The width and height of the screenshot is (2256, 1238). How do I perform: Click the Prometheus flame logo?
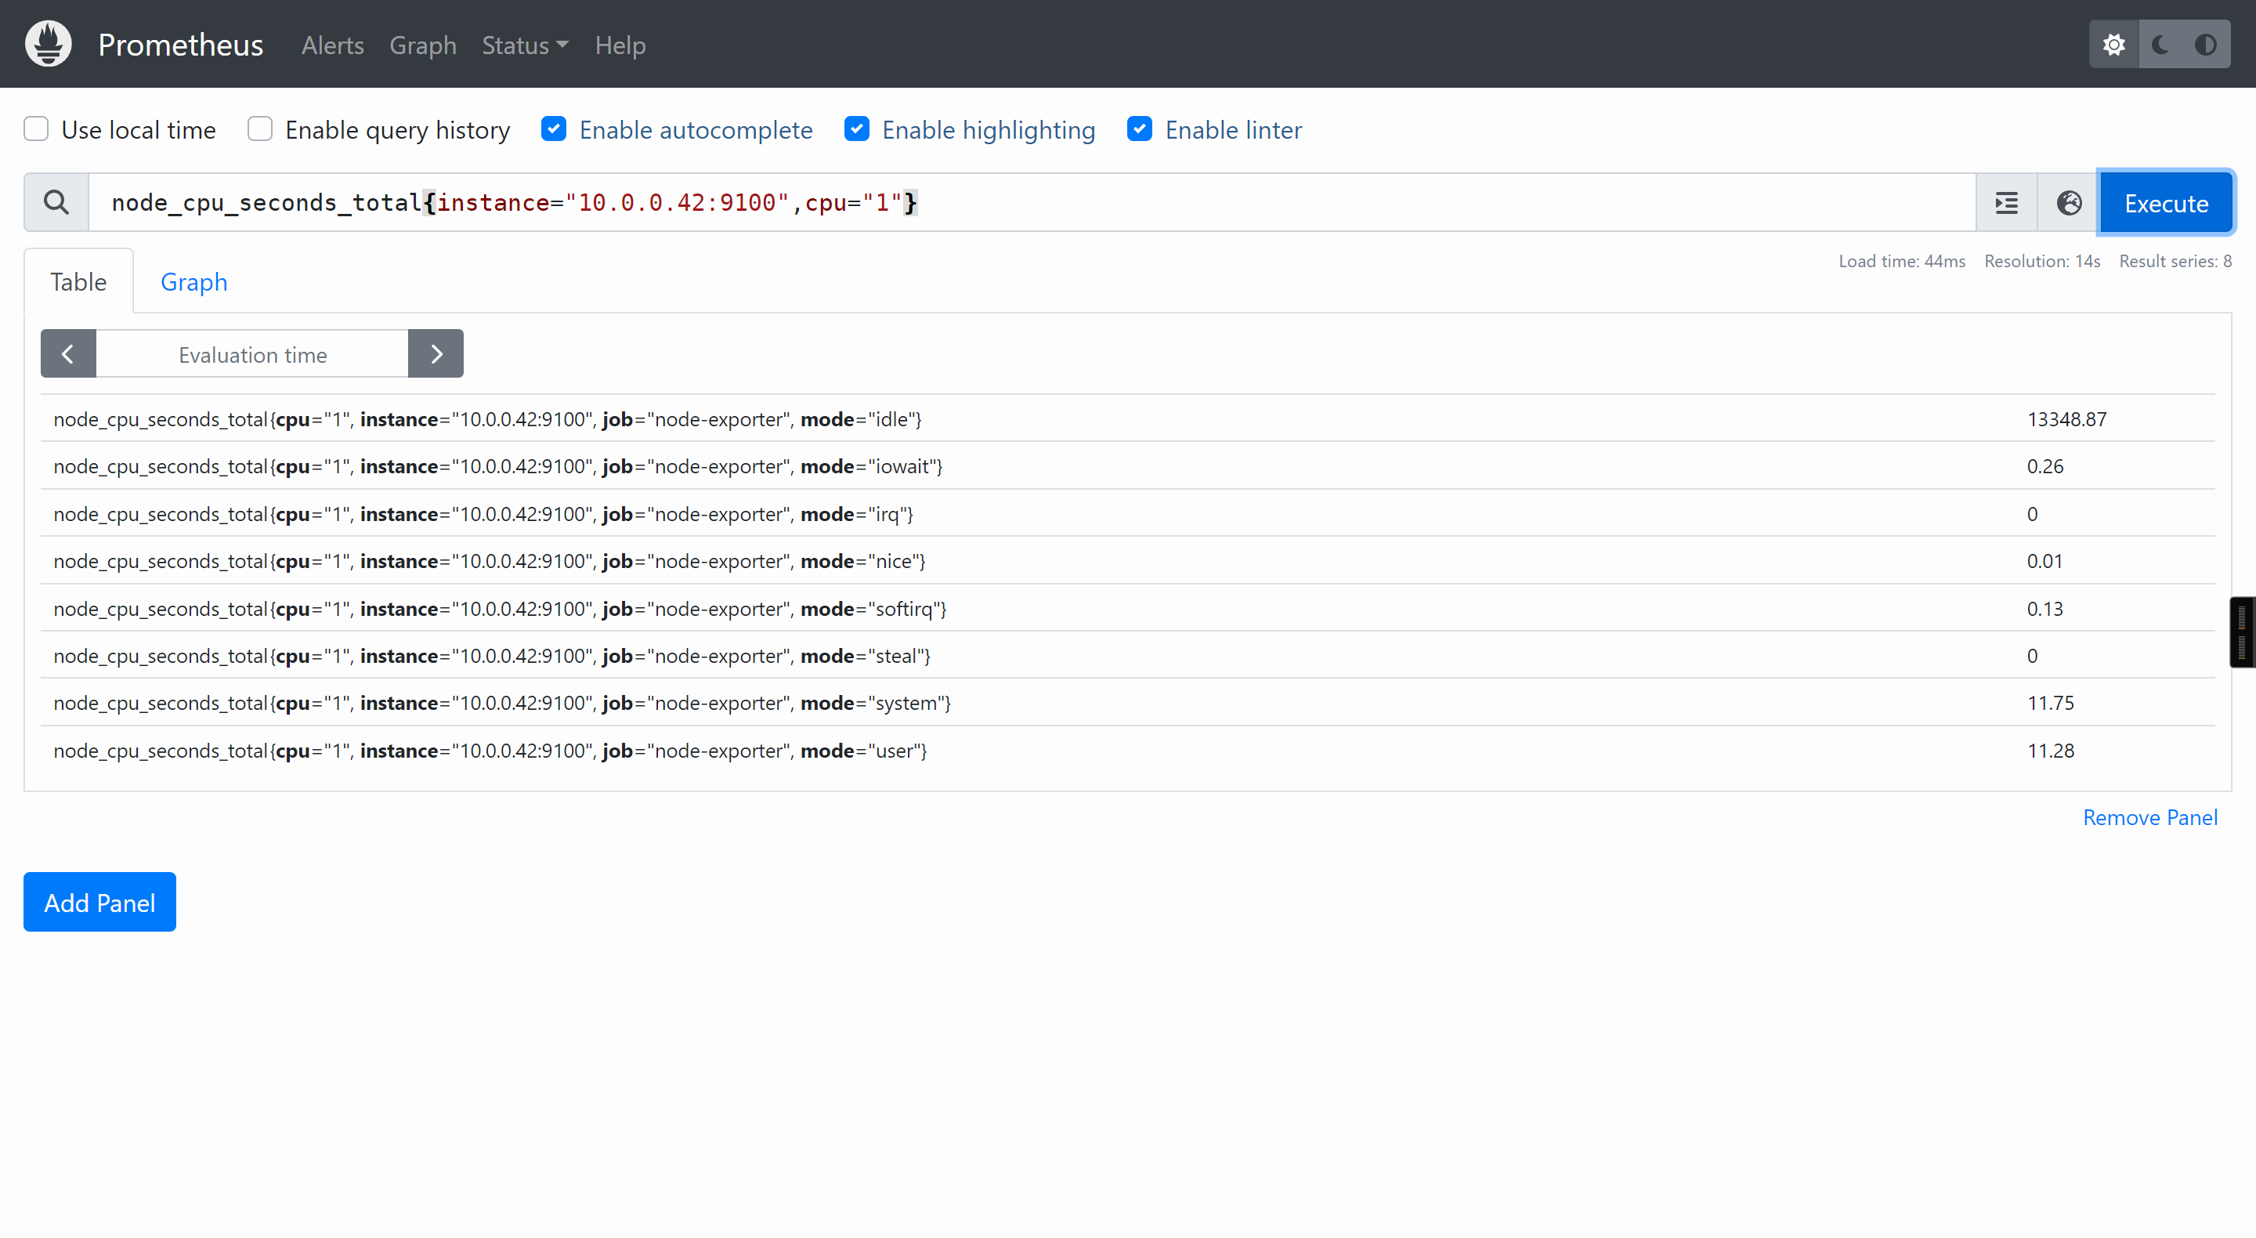[x=48, y=44]
